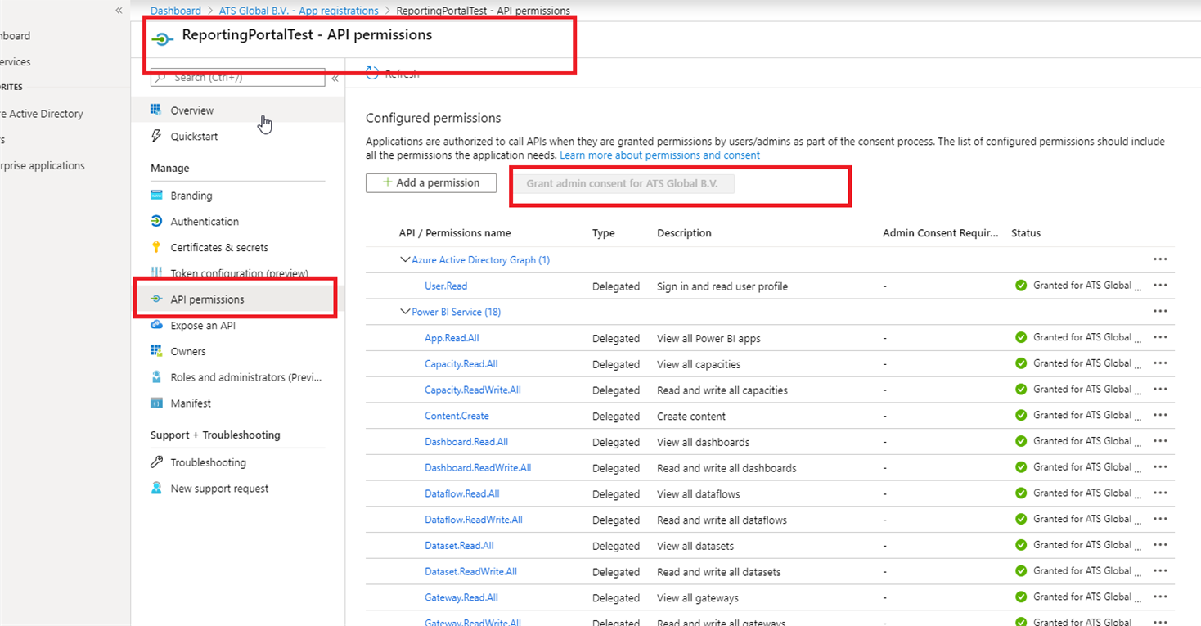The image size is (1201, 626).
Task: Collapse the Azure Active Directory Graph group
Action: click(x=404, y=259)
